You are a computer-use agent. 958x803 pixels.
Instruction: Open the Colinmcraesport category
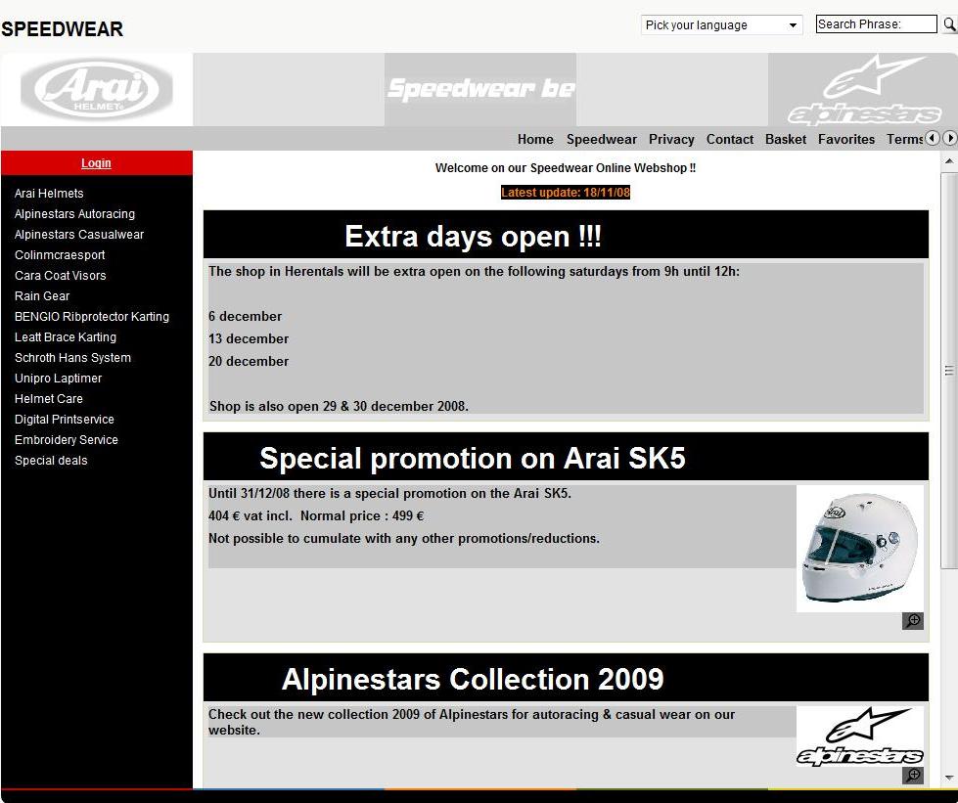60,255
